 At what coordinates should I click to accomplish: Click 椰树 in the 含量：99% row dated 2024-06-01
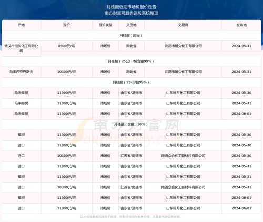coord(21,198)
